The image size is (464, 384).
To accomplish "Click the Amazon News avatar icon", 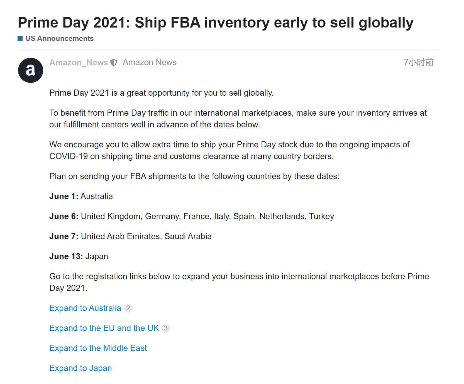I will click(31, 70).
